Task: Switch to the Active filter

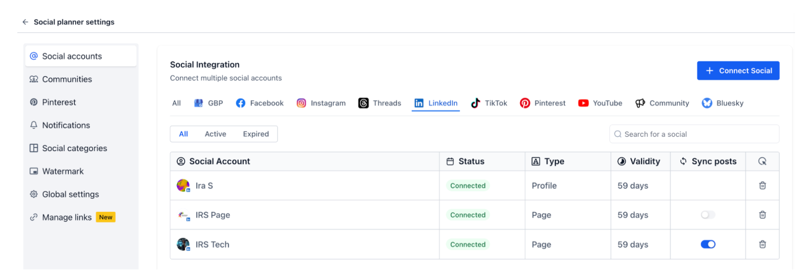Action: tap(215, 134)
